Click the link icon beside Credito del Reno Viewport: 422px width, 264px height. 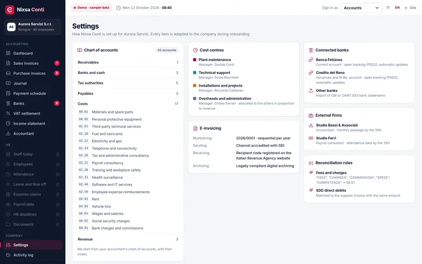[311, 72]
